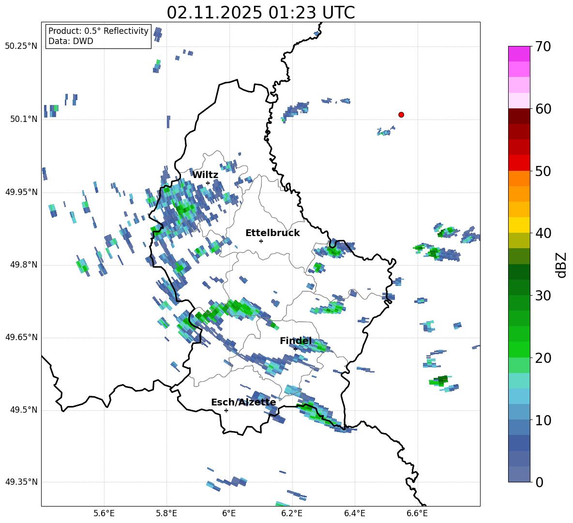Click the dBZ colorbar label
Image resolution: width=573 pixels, height=523 pixels.
coord(562,265)
